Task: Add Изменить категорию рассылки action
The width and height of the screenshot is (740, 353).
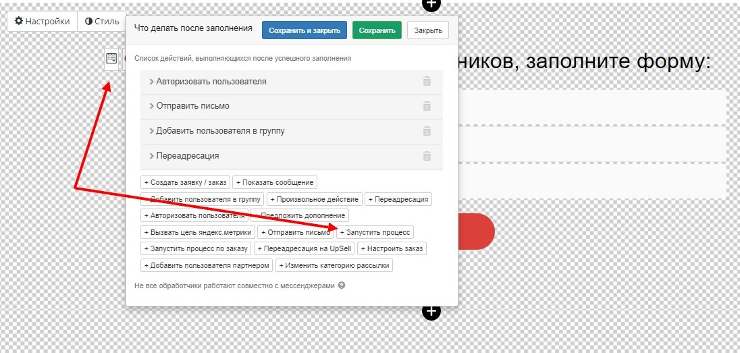Action: [x=334, y=265]
